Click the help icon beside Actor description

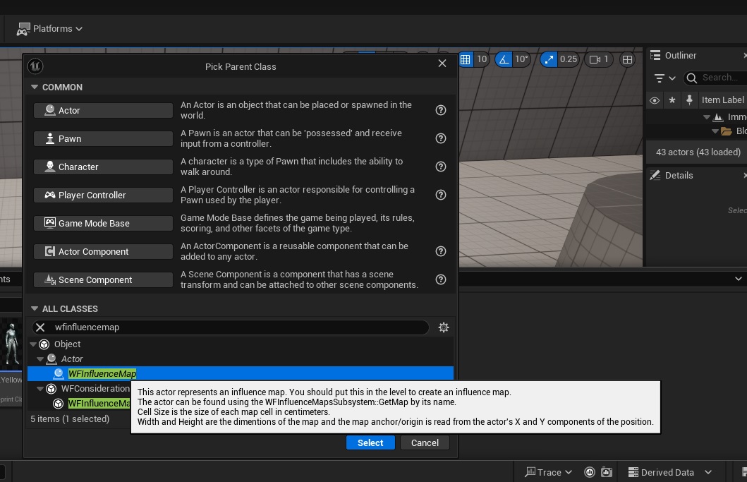tap(441, 110)
